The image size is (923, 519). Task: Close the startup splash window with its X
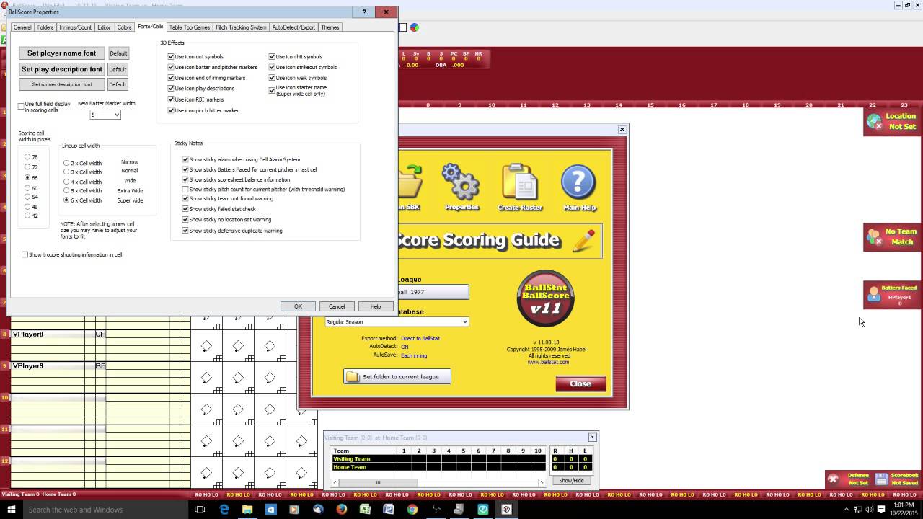point(622,130)
